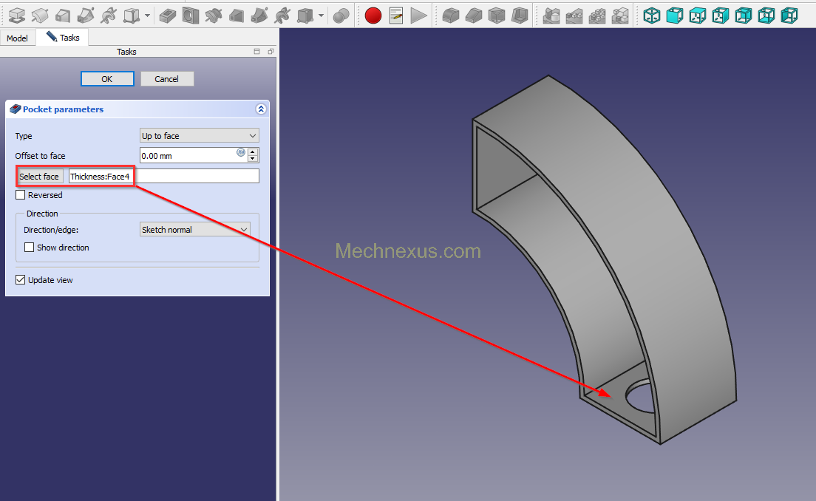Click the formula expression icon in offset field

[x=241, y=152]
